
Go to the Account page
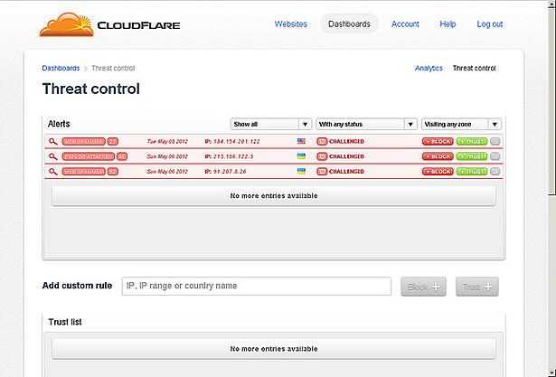405,24
